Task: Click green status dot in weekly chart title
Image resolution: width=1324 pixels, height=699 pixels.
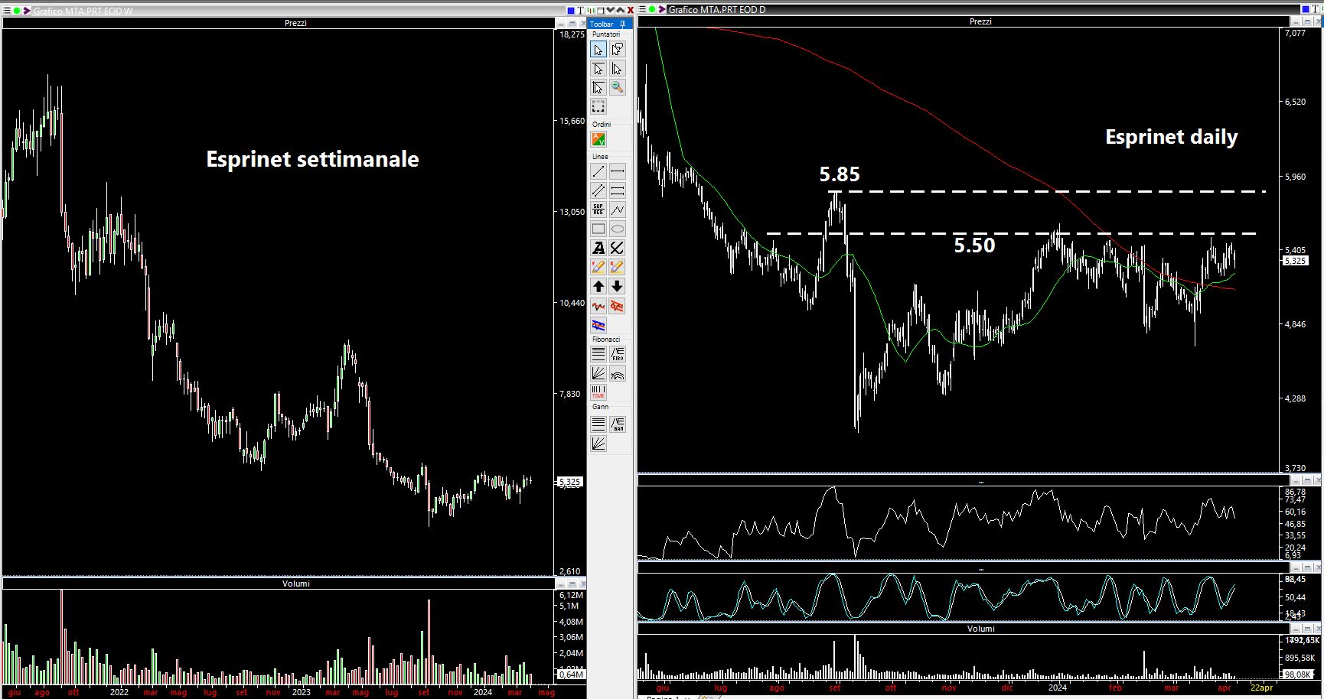Action: point(17,11)
